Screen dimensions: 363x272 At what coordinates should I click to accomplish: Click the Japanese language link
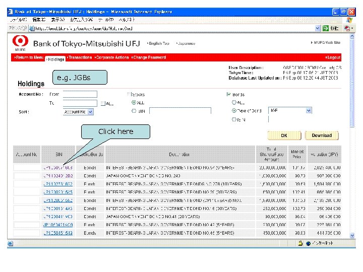(x=186, y=43)
